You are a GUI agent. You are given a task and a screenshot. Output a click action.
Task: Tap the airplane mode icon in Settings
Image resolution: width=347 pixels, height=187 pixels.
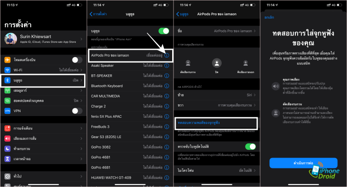pyautogui.click(x=7, y=60)
